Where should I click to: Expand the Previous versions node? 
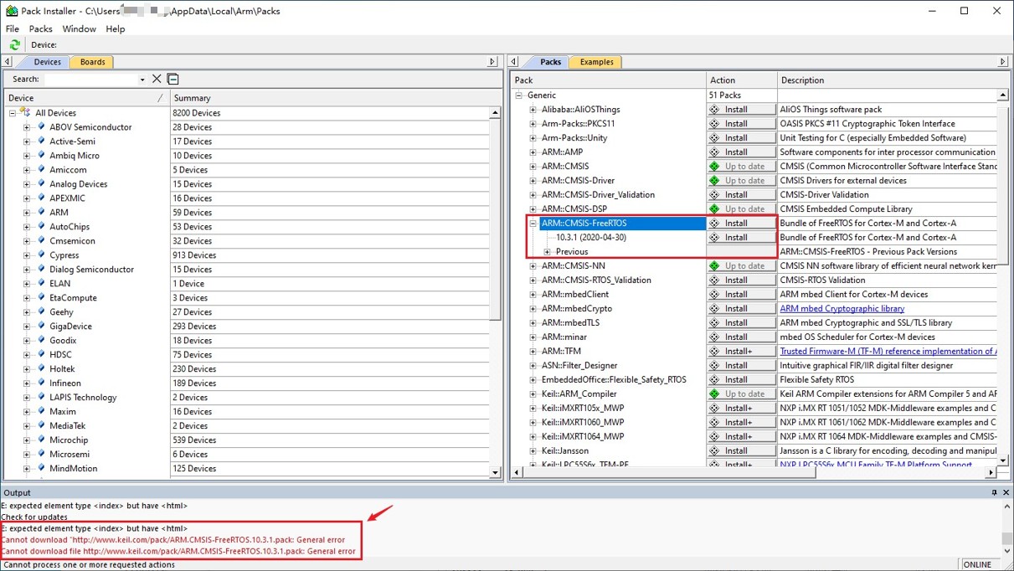point(548,252)
